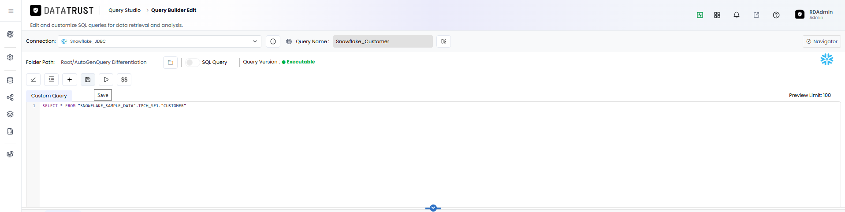
Task: Click Query Builder Edit breadcrumb
Action: click(x=174, y=10)
